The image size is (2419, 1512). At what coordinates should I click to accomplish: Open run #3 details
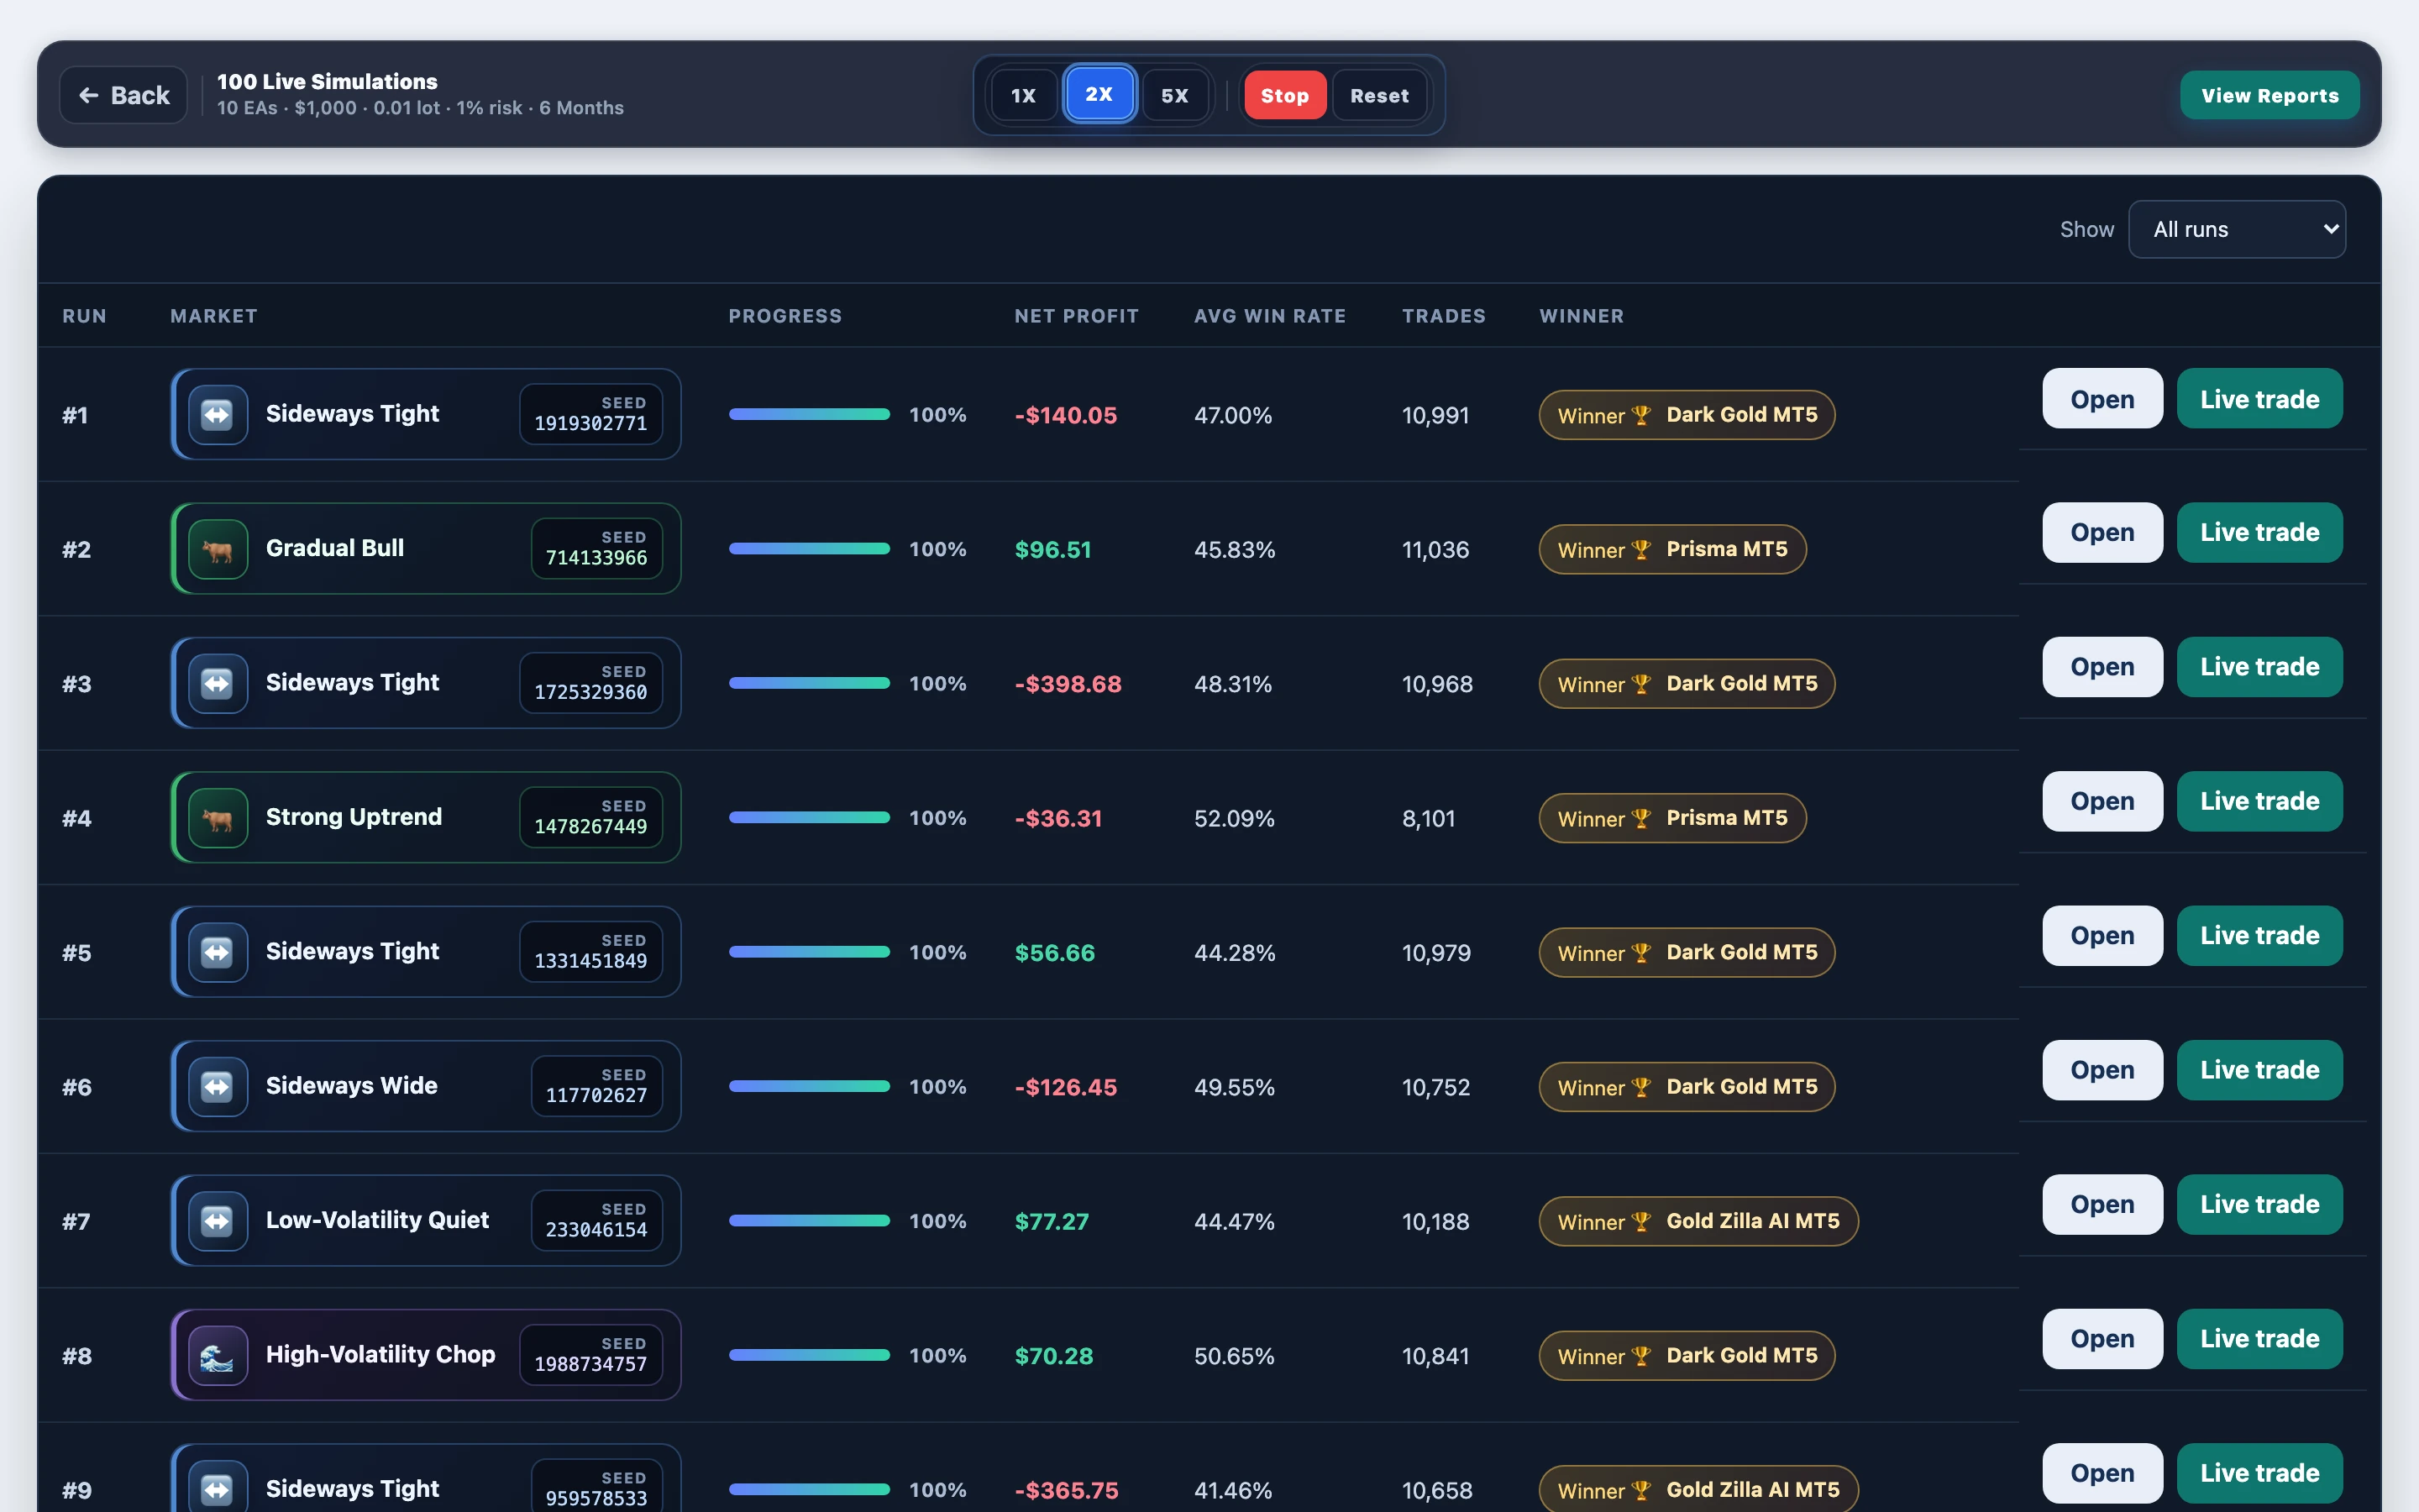tap(2102, 667)
